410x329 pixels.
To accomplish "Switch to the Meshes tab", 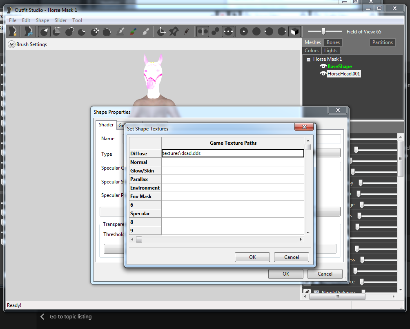I will (313, 42).
